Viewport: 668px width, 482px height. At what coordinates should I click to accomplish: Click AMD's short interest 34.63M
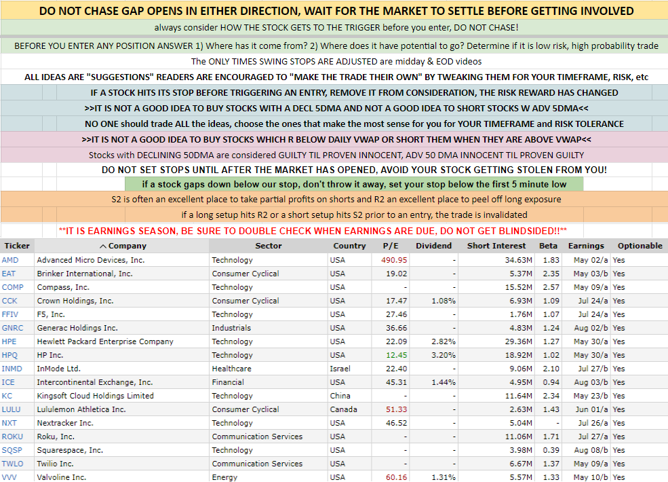tap(519, 260)
